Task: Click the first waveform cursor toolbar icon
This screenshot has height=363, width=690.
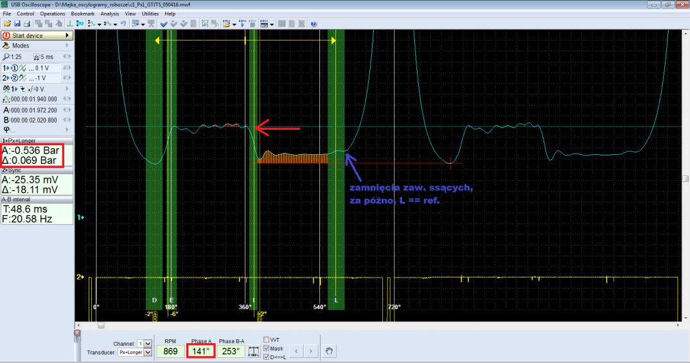Action: coord(91,24)
